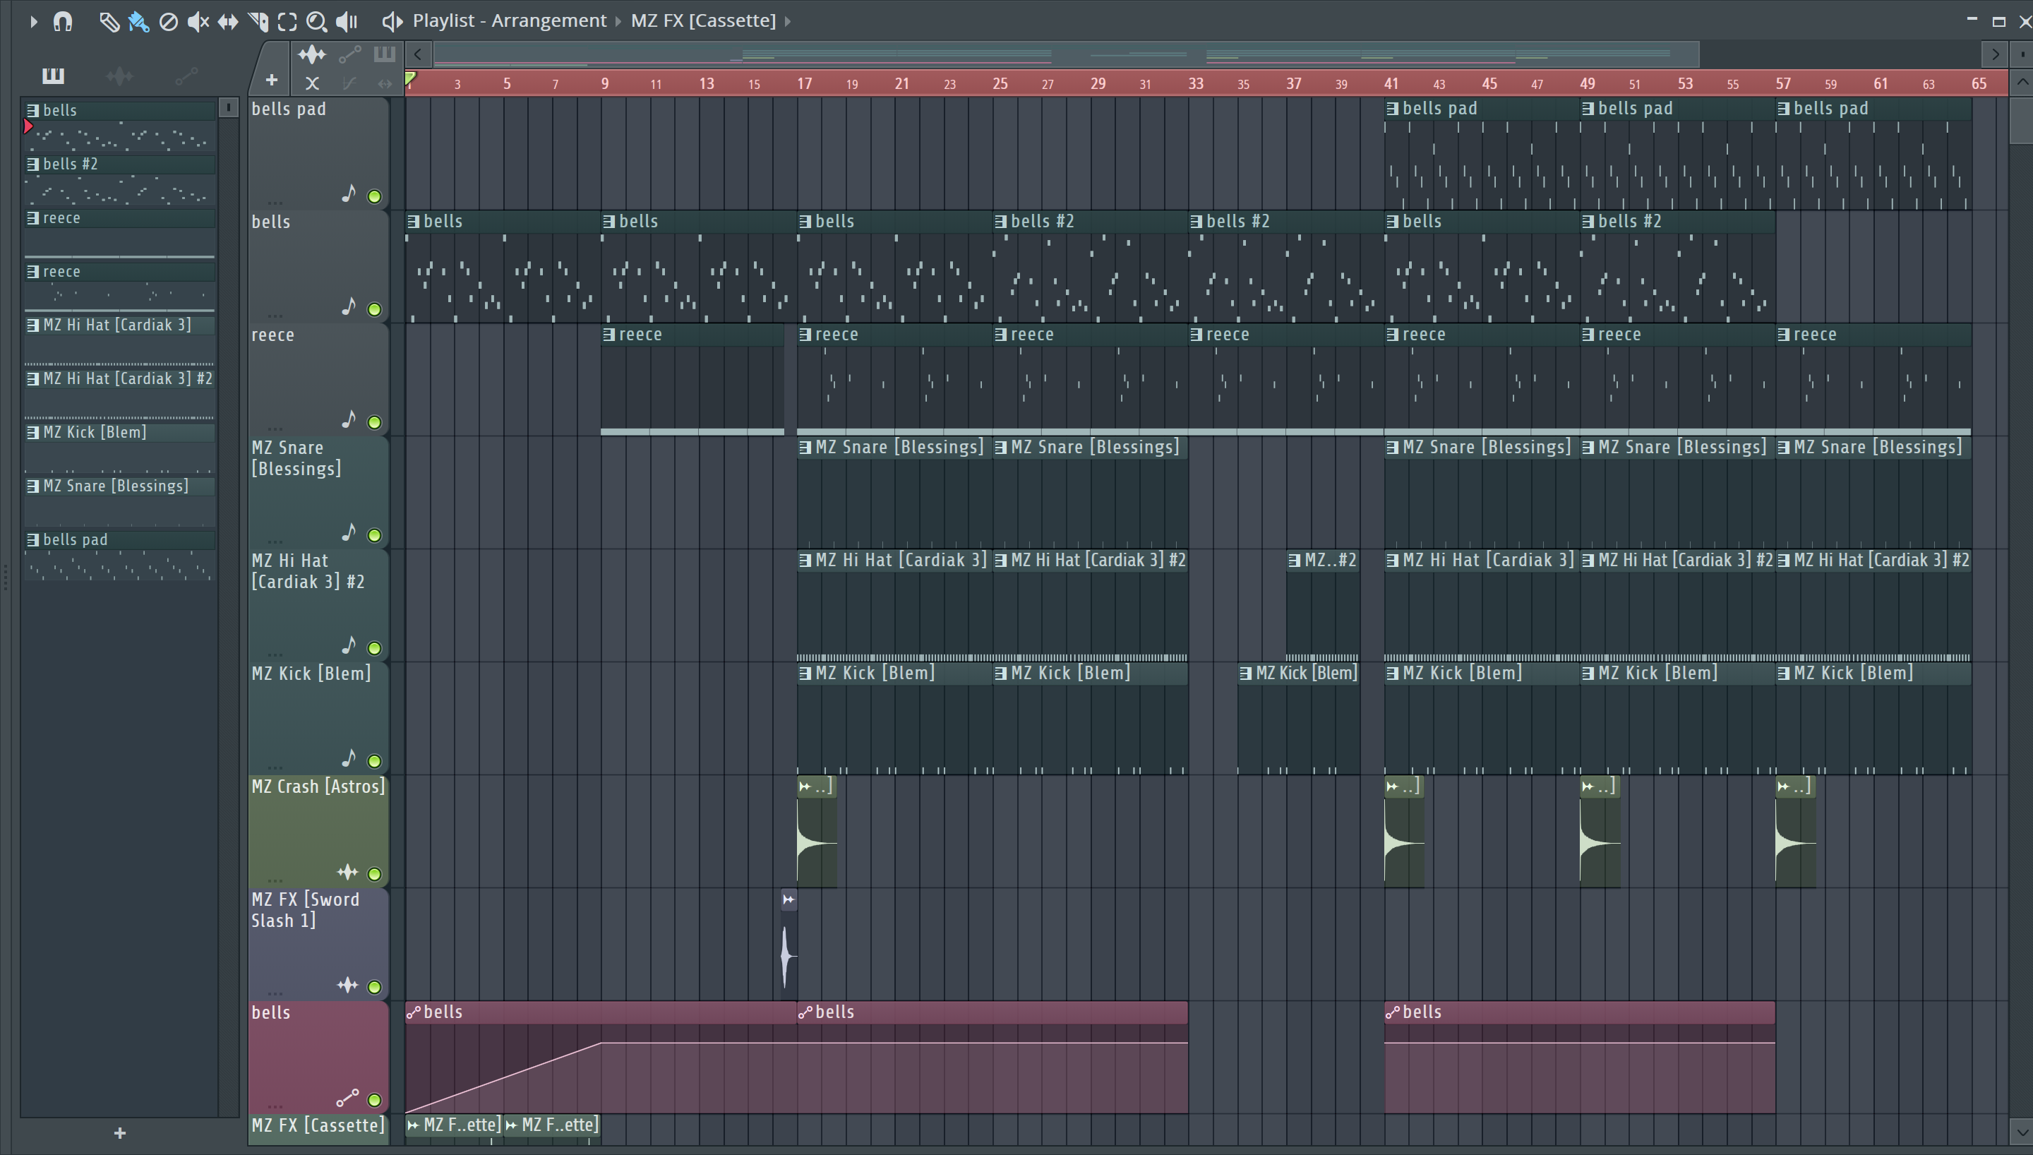2033x1155 pixels.
Task: Open menu of first bells clip at bar 1
Action: point(413,222)
